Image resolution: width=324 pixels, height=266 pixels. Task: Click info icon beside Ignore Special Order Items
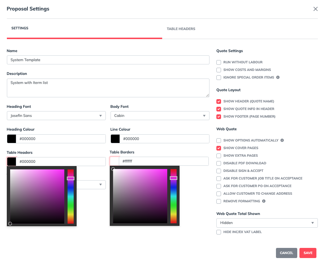tap(278, 77)
